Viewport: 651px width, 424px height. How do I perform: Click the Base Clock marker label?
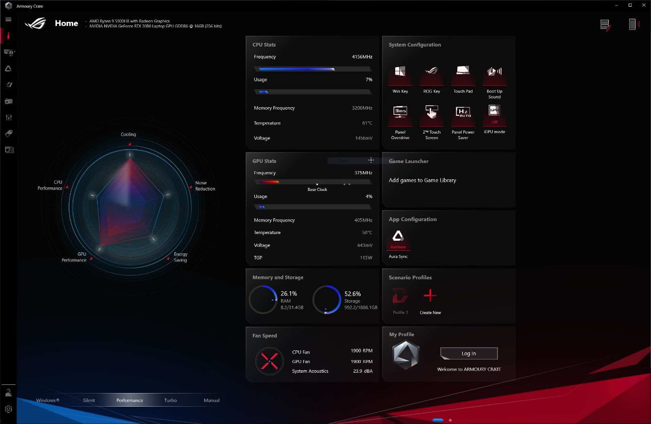(x=317, y=189)
